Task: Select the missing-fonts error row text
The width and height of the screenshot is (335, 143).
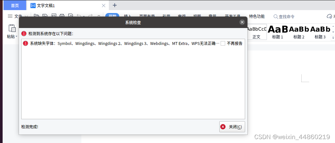Action: tap(125, 43)
